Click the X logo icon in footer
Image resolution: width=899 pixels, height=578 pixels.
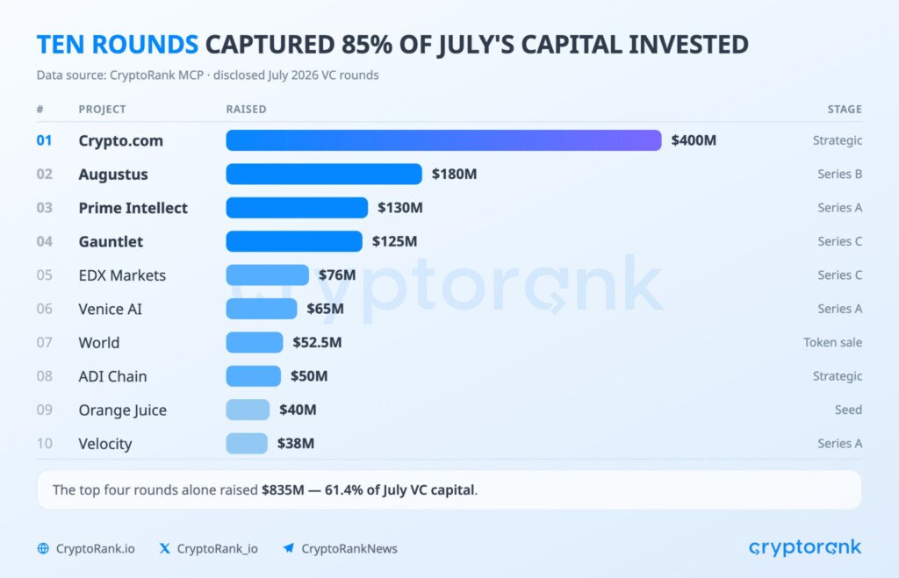(164, 548)
